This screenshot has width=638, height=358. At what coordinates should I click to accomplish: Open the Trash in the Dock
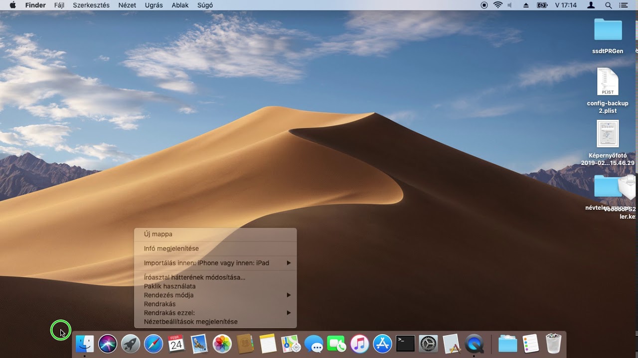coord(554,344)
